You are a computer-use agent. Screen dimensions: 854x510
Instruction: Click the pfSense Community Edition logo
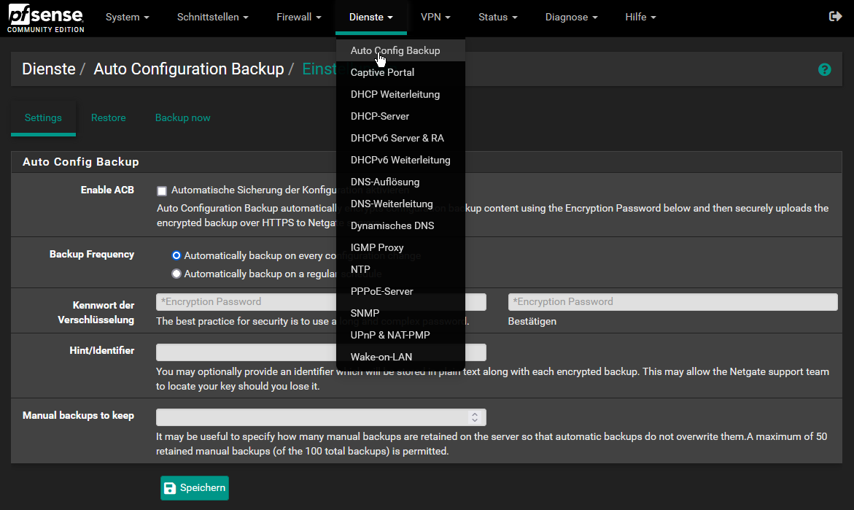46,18
